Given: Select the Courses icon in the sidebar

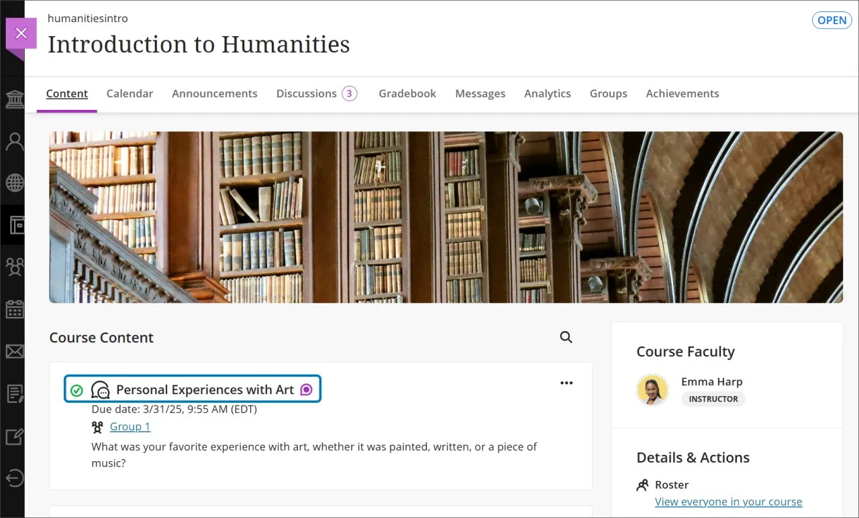Looking at the screenshot, I should click(14, 224).
